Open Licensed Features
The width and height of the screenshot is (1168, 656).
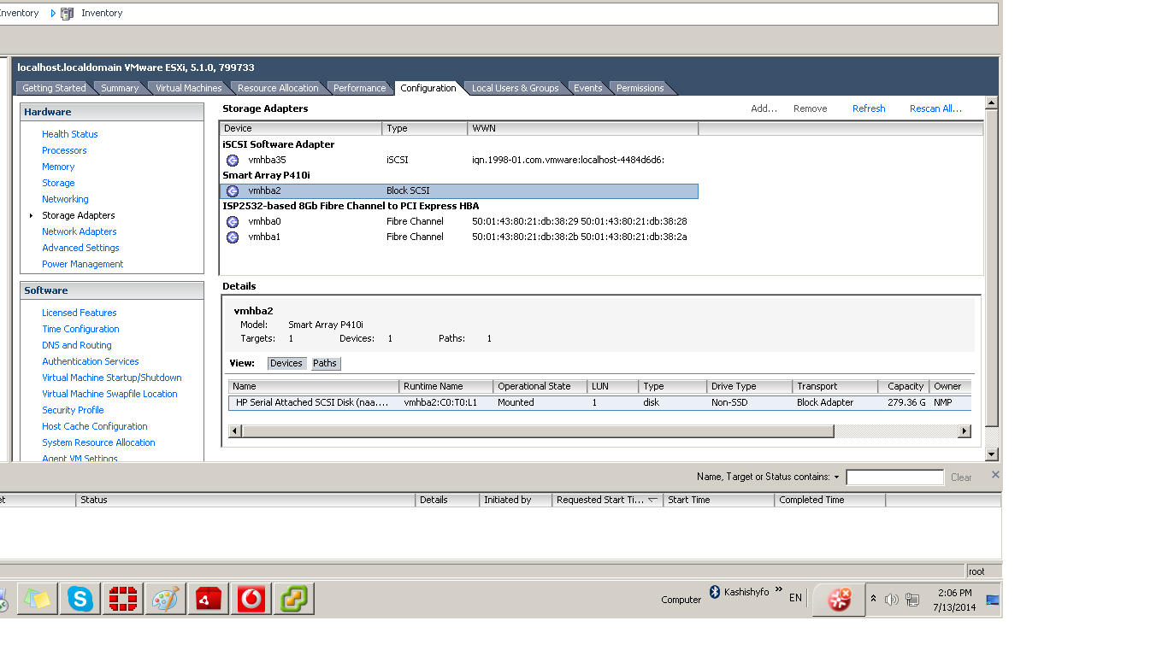[80, 313]
